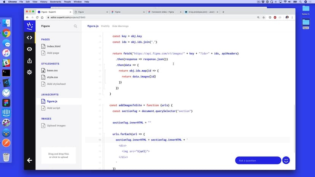The height and width of the screenshot is (177, 315).
Task: Click the SuperHi logo icon
Action: tap(29, 26)
